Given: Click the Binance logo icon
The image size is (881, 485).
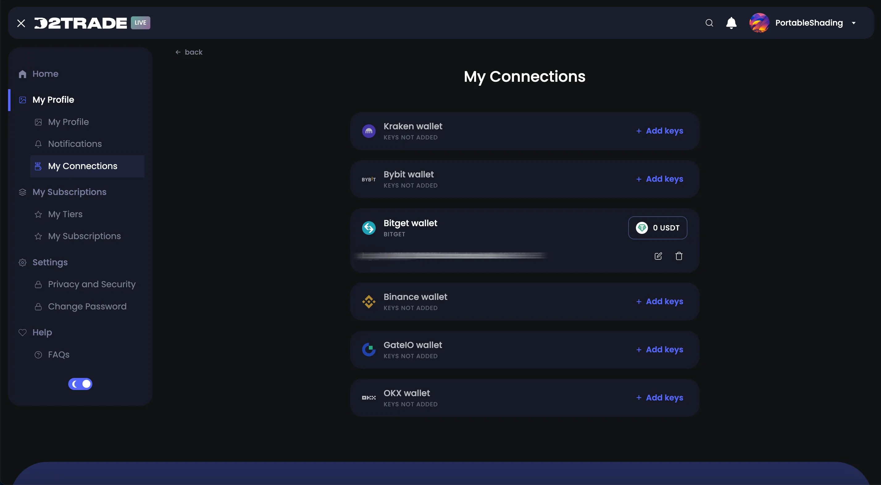Looking at the screenshot, I should (369, 301).
